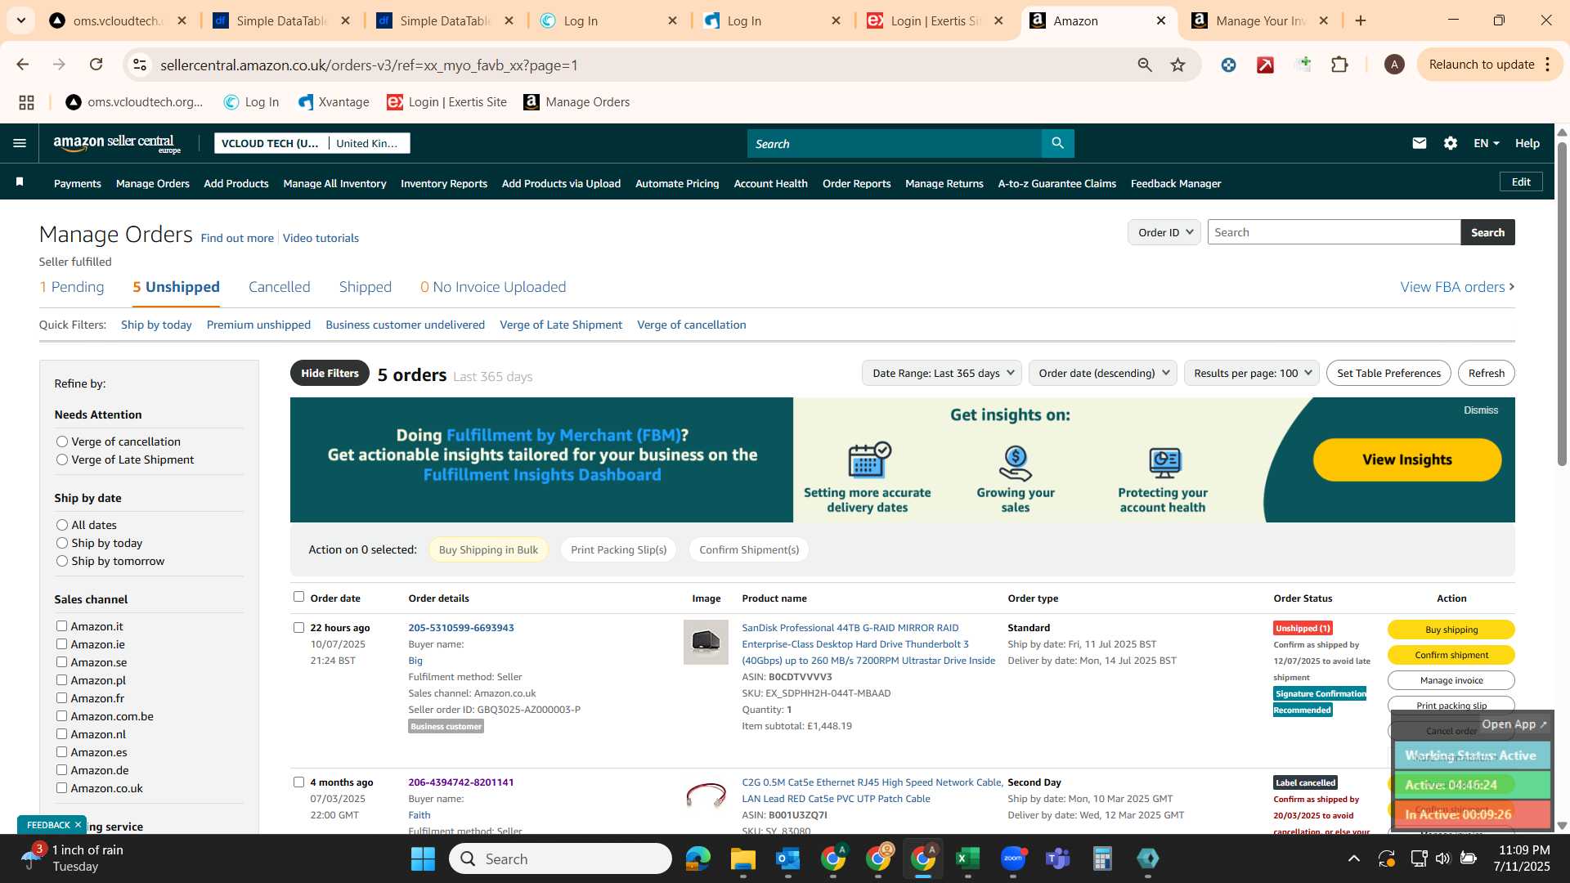Click the SanDisk hard drive product thumbnail
1570x883 pixels.
(706, 642)
